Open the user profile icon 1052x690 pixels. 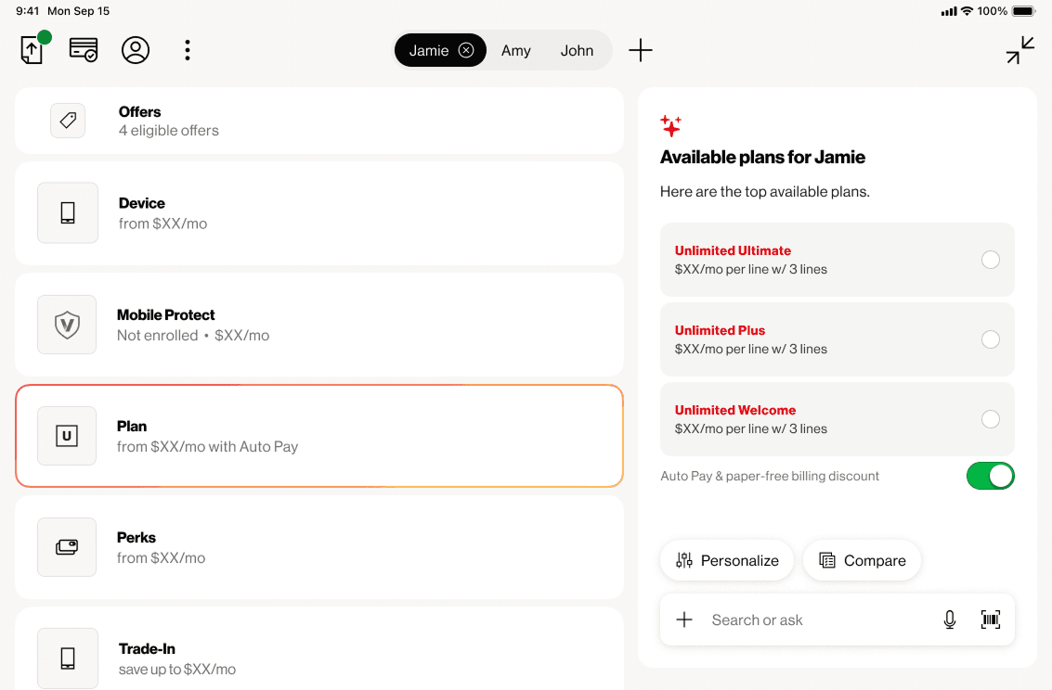(x=136, y=50)
